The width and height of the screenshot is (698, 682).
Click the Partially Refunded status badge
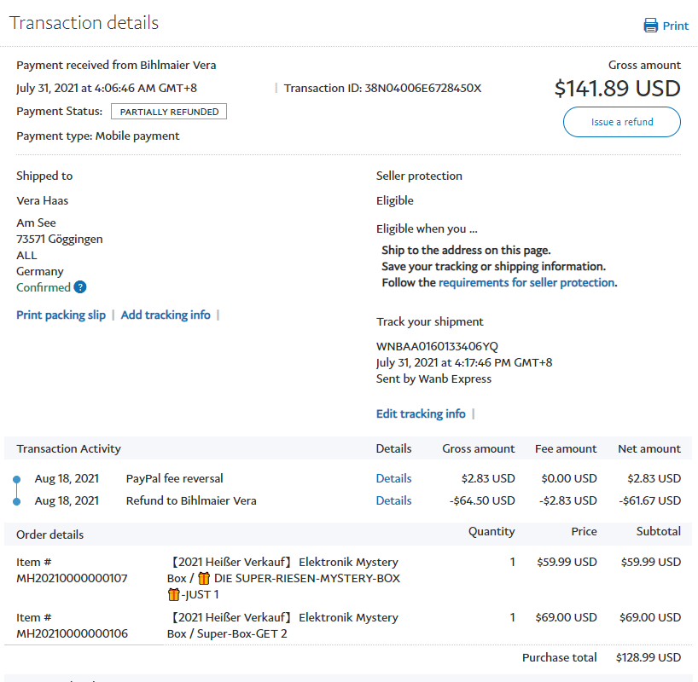[169, 112]
